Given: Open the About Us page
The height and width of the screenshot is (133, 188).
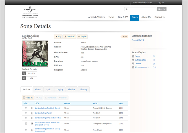Looking at the screenshot, I should click(146, 17).
